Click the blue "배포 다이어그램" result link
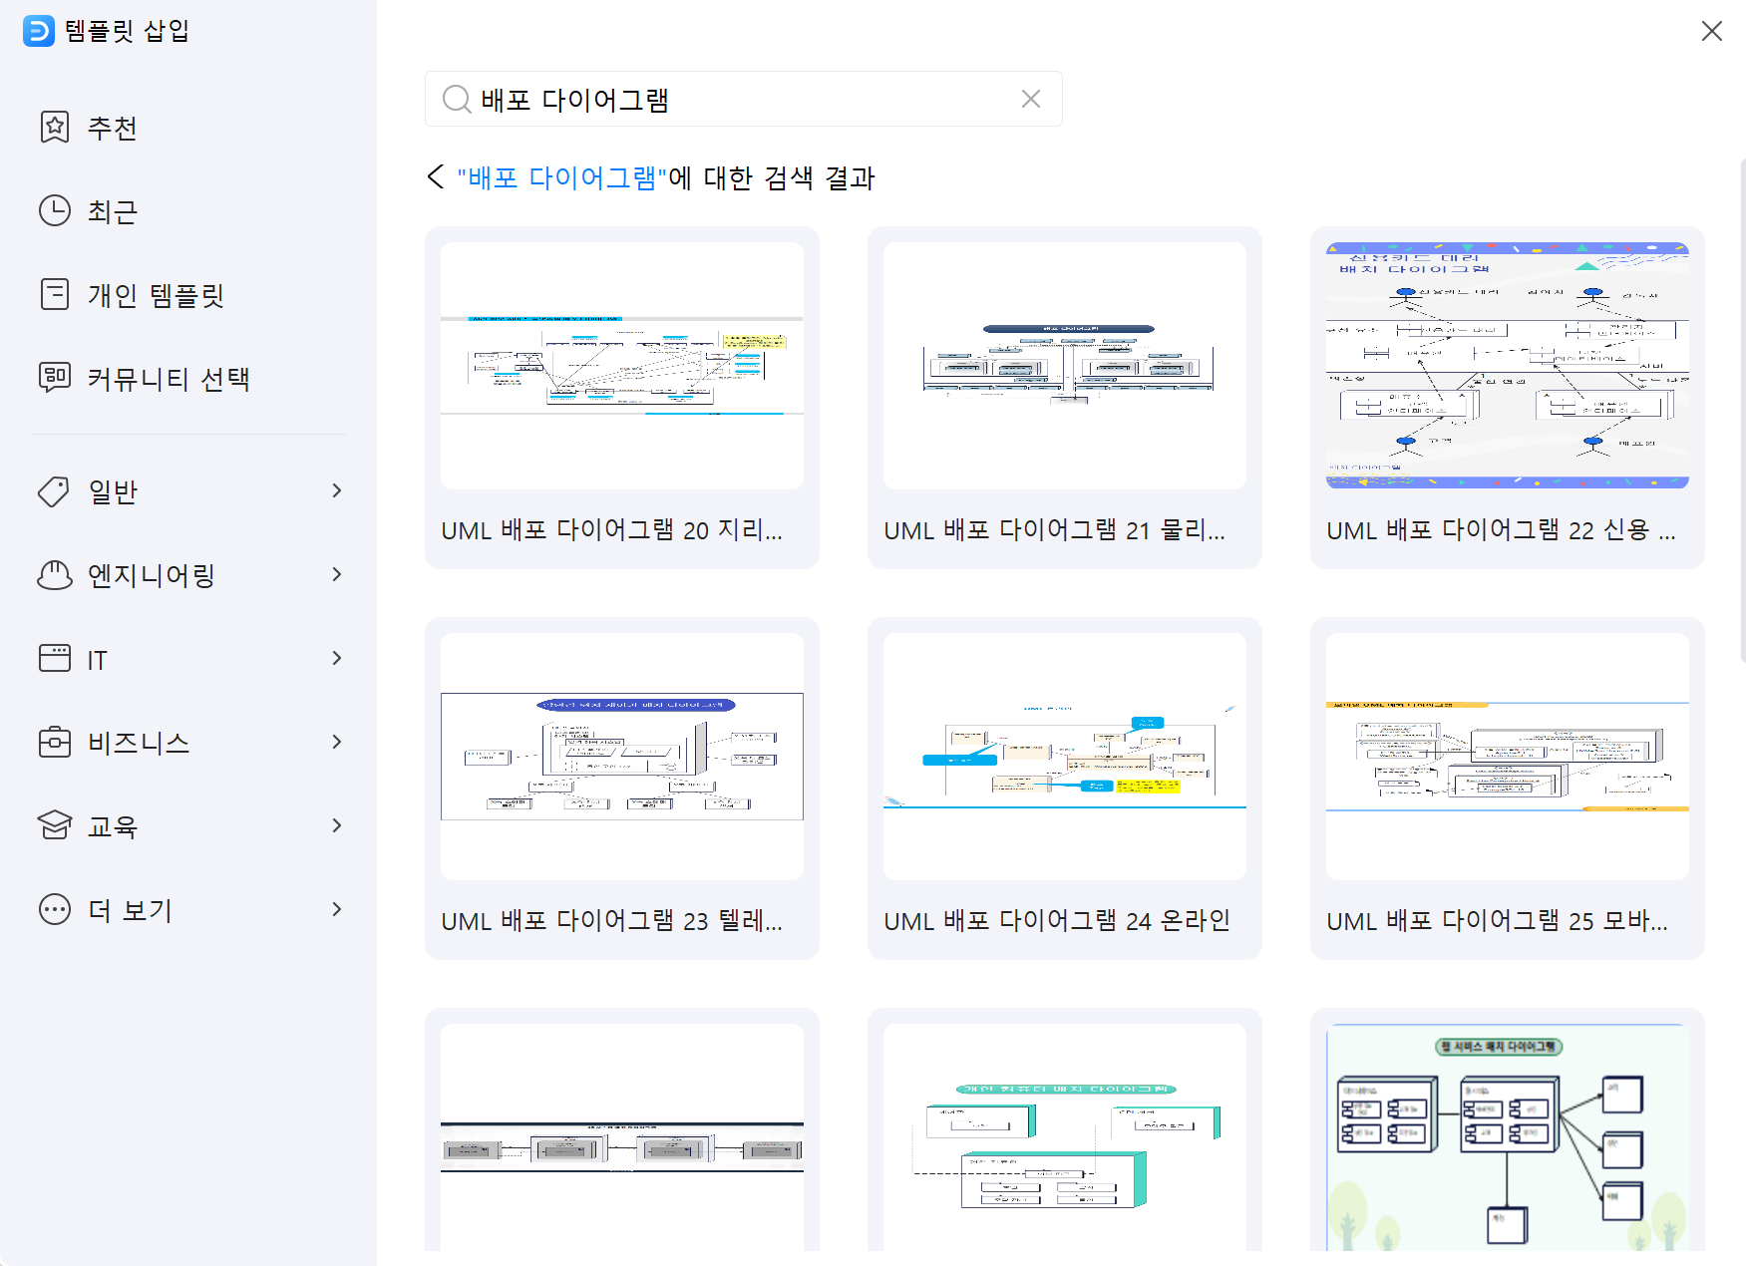Viewport: 1746px width, 1266px height. (562, 177)
